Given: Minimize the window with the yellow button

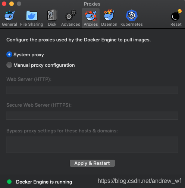Looking at the screenshot, I should pos(12,4).
